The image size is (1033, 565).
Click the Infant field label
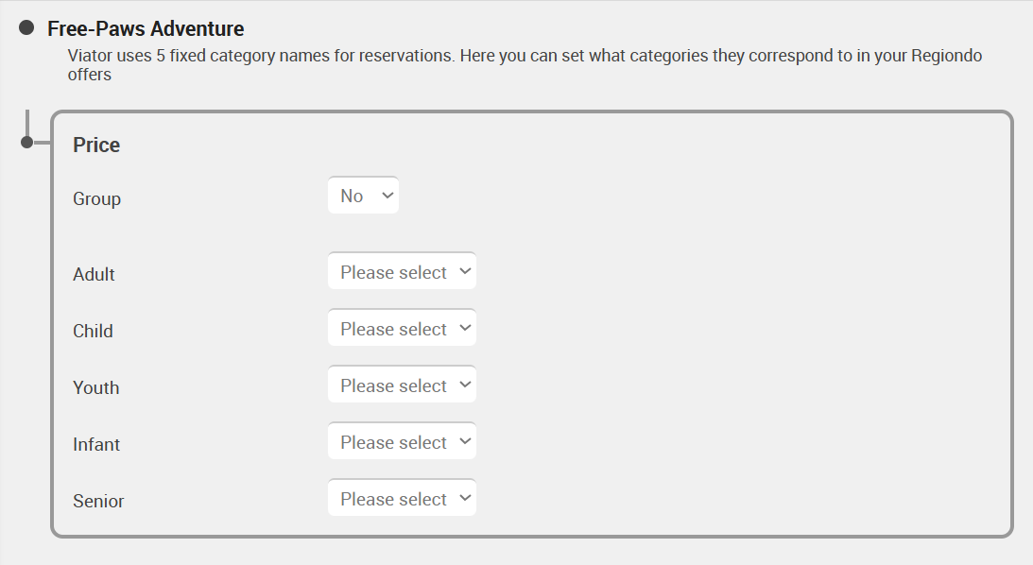coord(96,444)
